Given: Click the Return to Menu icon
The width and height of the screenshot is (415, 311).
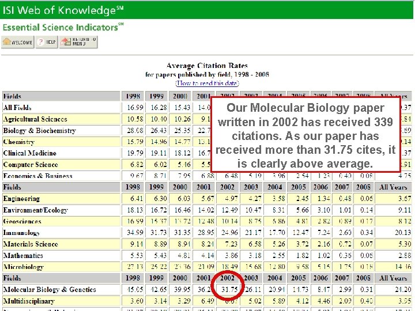Looking at the screenshot, I should point(66,41).
